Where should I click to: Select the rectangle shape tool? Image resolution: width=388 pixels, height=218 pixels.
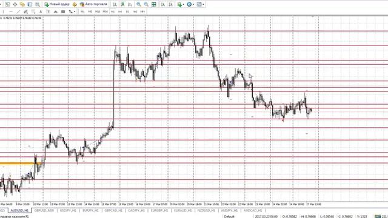coord(63,12)
